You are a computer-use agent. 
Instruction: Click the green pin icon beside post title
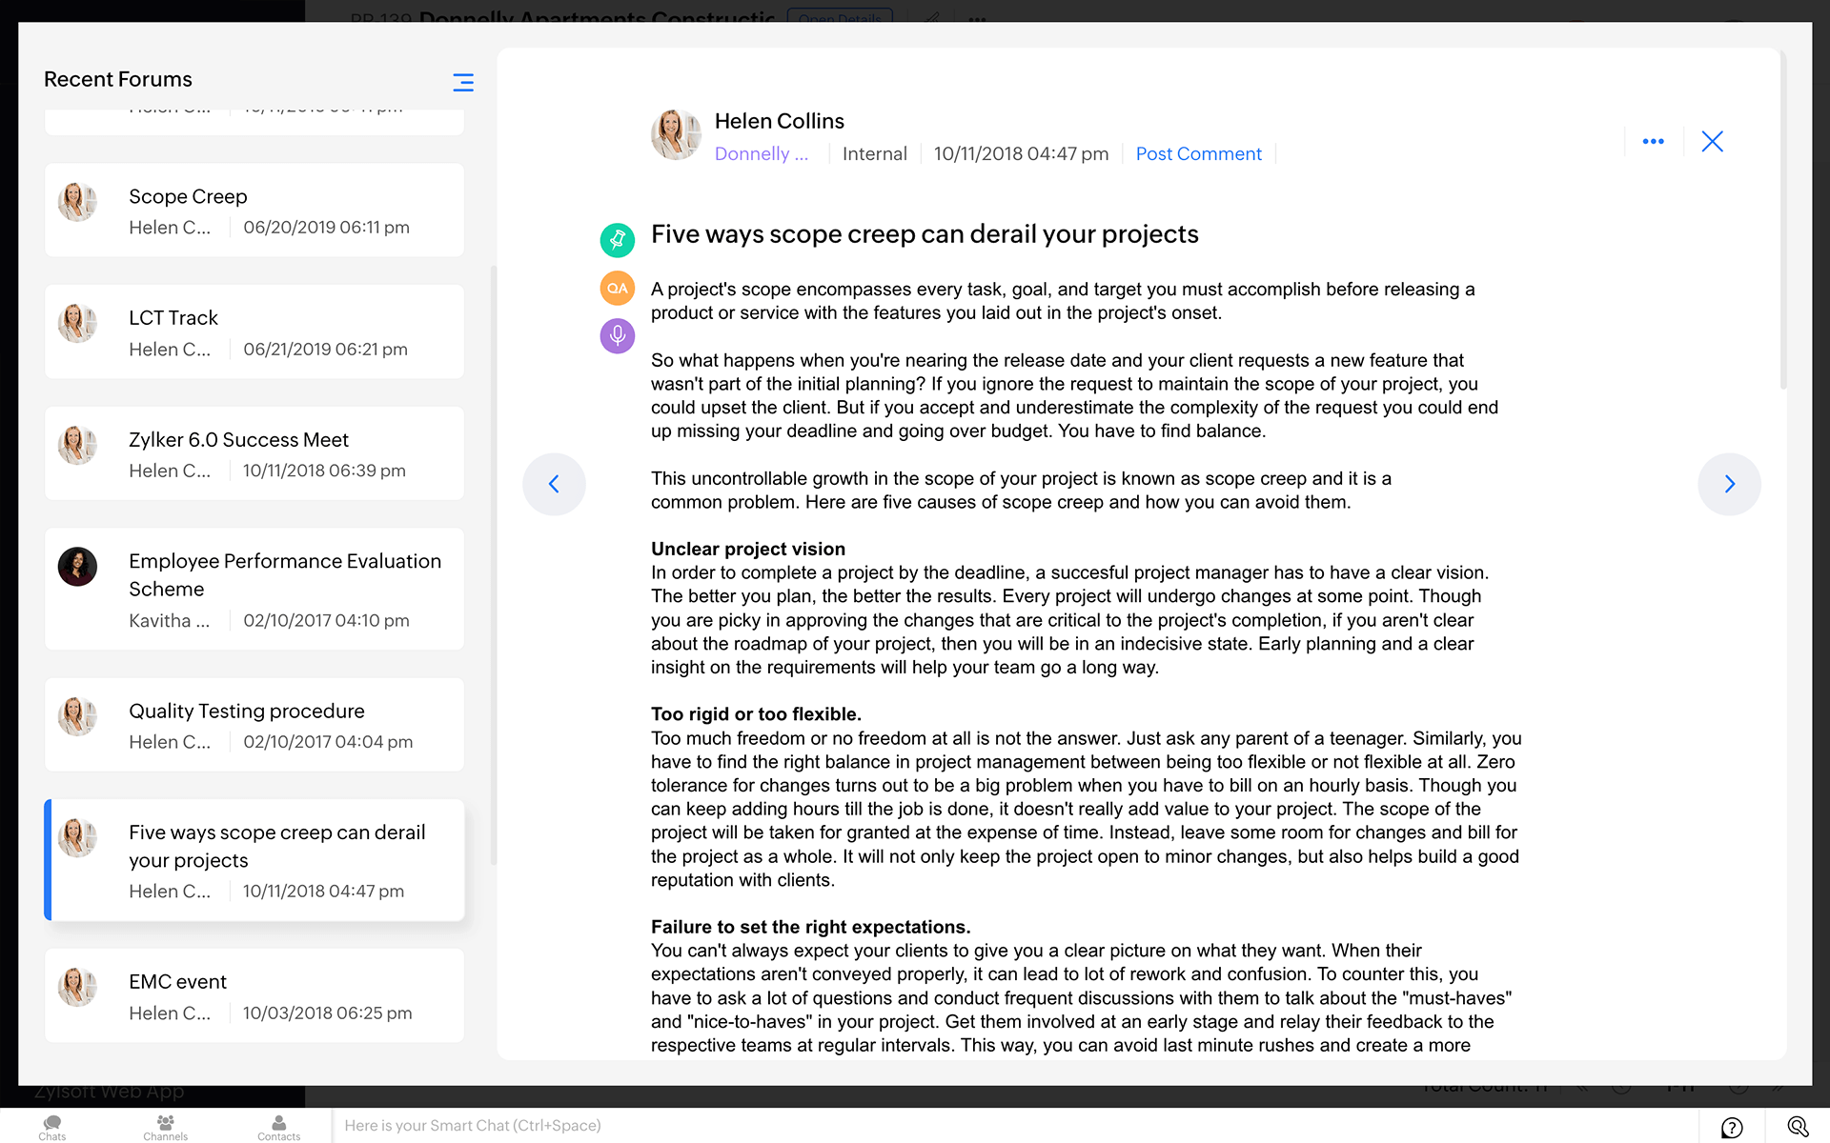[x=617, y=240]
